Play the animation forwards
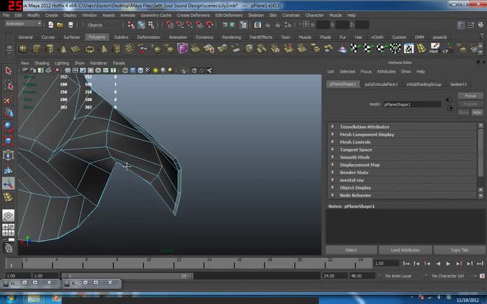 tap(448, 263)
